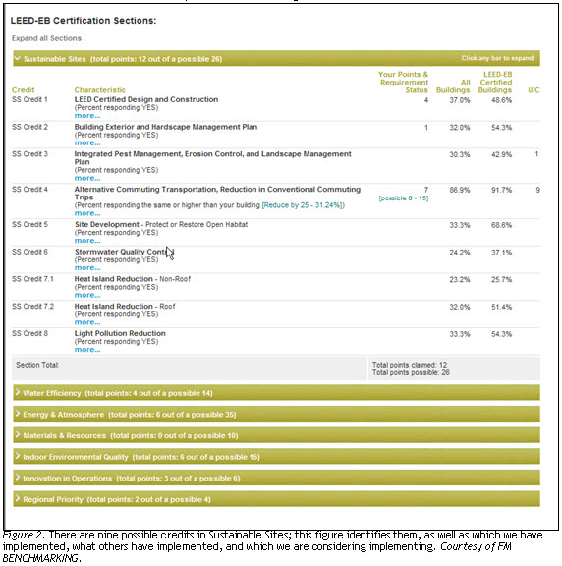562x566 pixels.
Task: Click Total points possible: 26 text
Action: pos(411,372)
